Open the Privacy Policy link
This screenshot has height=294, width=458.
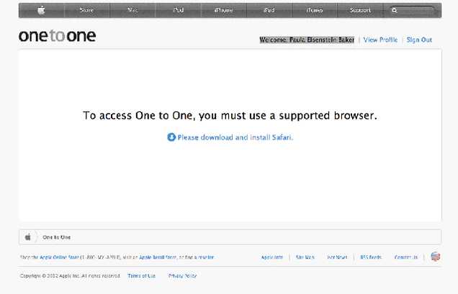tap(183, 275)
